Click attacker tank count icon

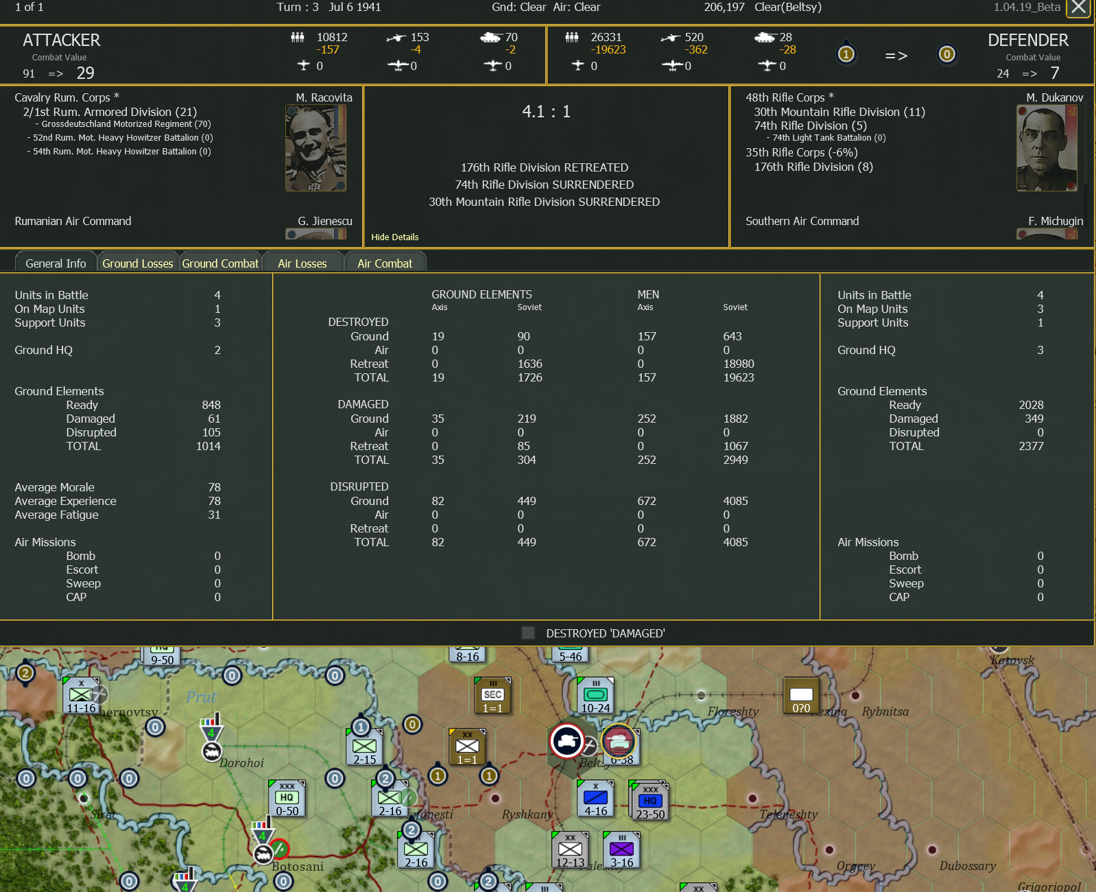490,38
